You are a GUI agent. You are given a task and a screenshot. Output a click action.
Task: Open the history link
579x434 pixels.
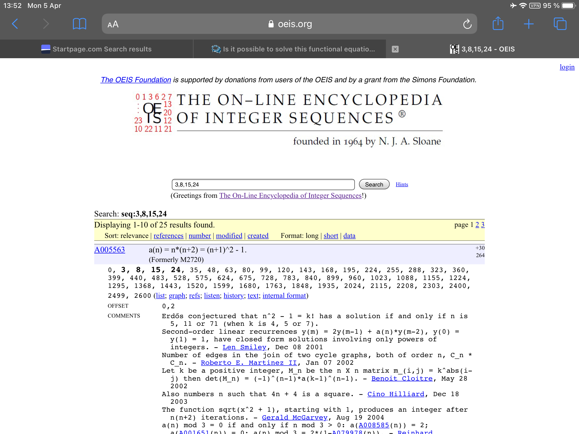click(234, 296)
